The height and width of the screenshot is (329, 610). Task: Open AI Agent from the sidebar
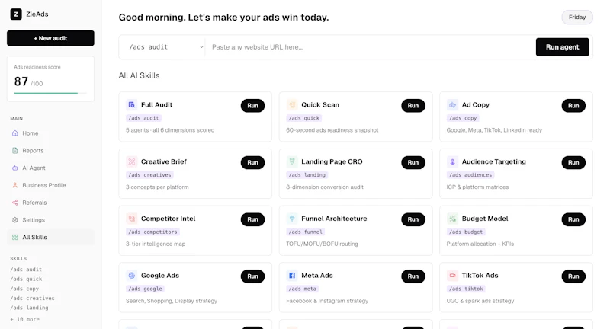pyautogui.click(x=50, y=168)
